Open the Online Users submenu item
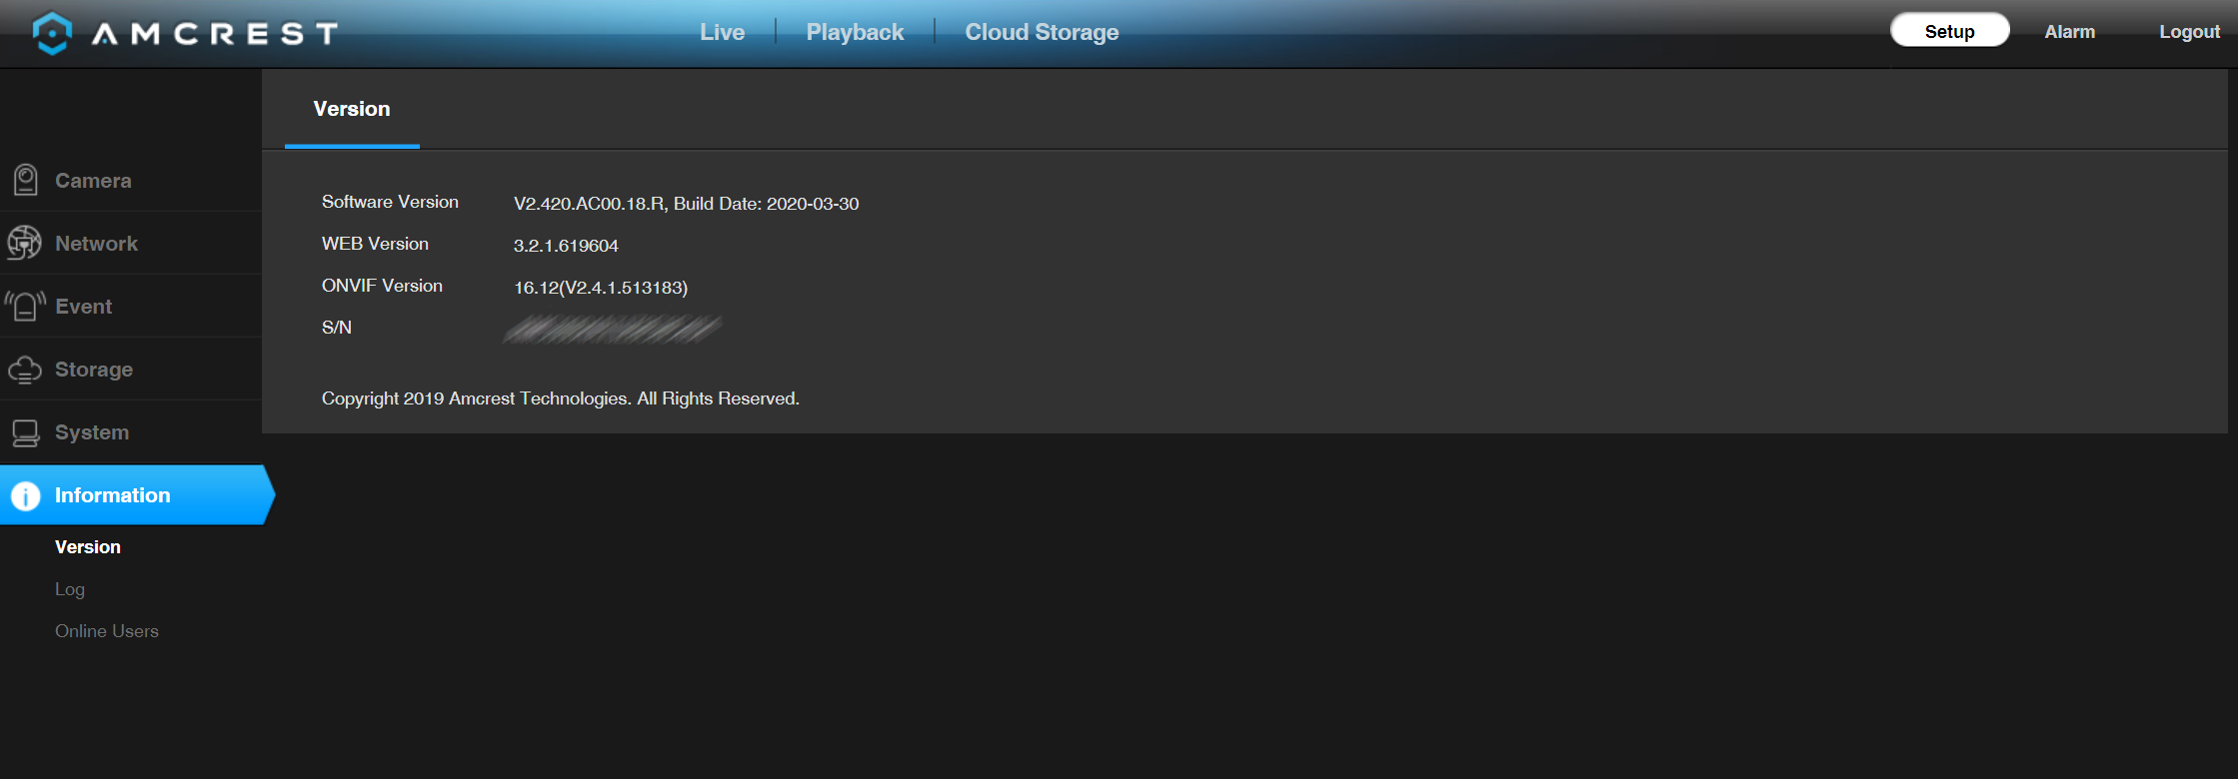Image resolution: width=2238 pixels, height=779 pixels. click(x=107, y=631)
